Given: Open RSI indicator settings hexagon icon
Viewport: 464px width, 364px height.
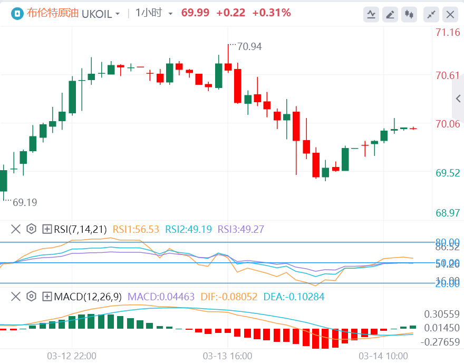Looking at the screenshot, I should [31, 229].
